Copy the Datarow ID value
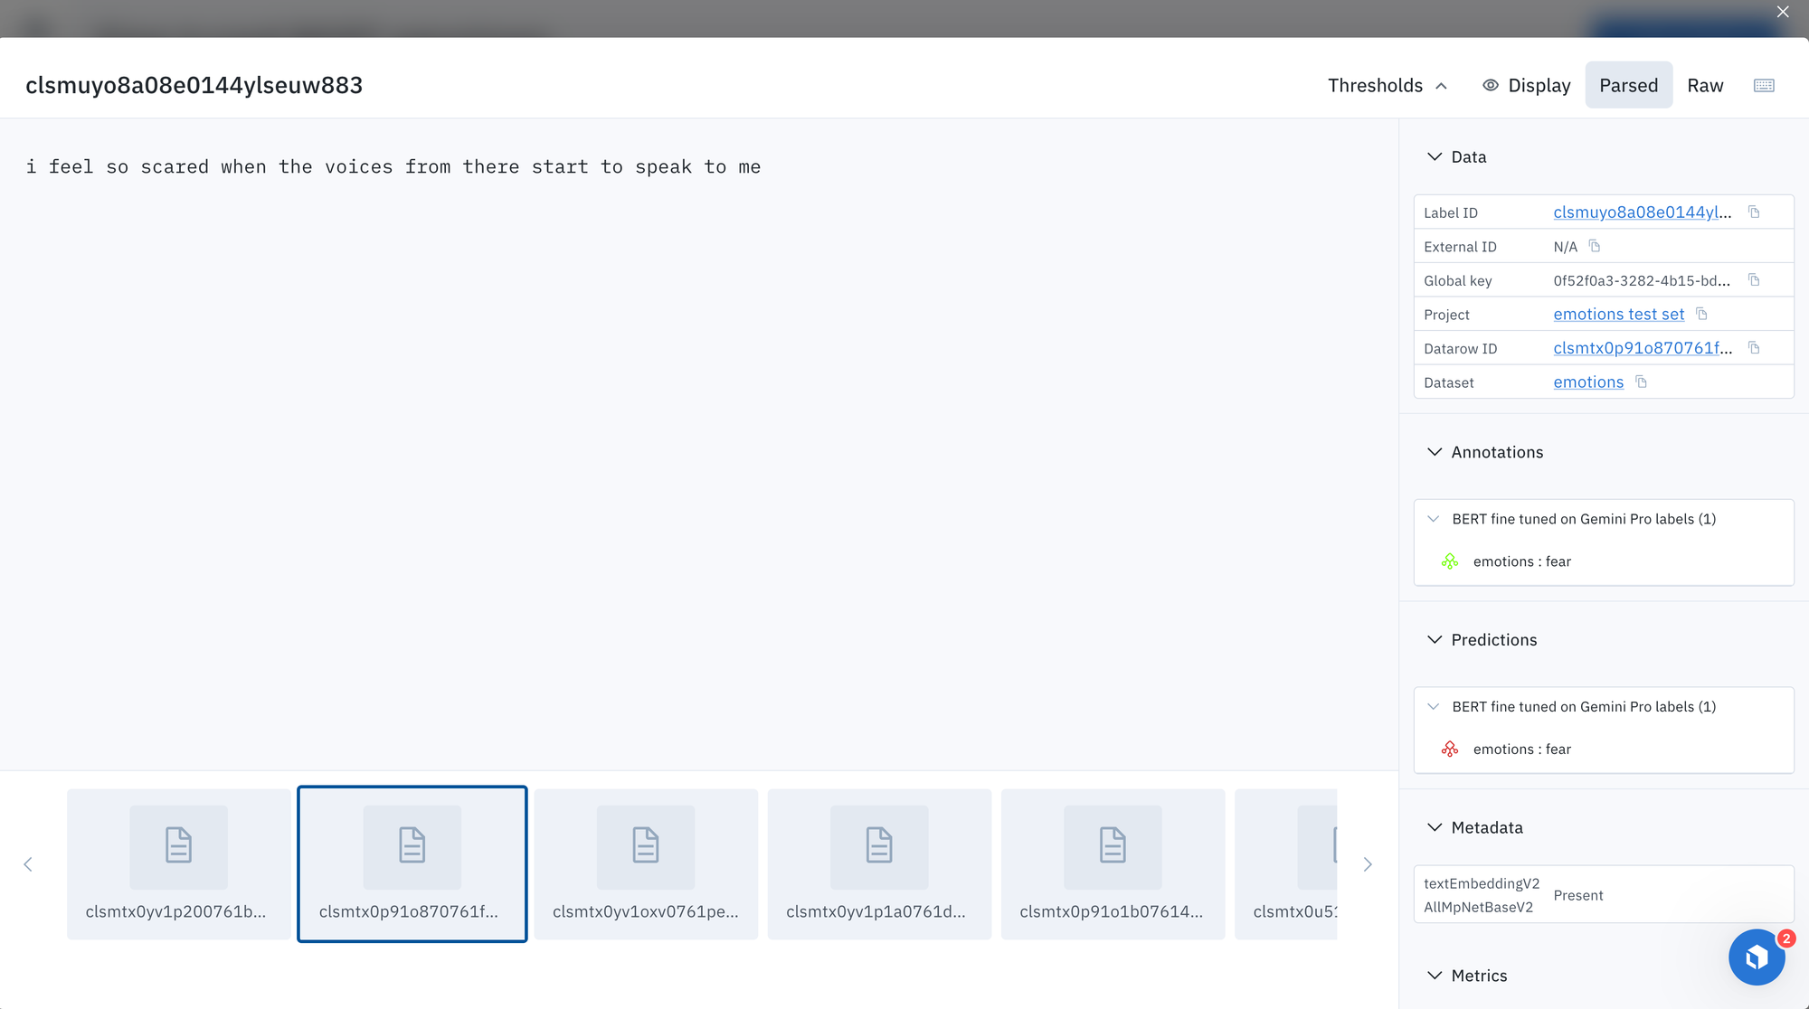 point(1754,348)
